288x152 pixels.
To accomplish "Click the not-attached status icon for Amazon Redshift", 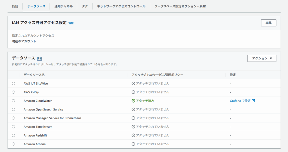I will (133, 135).
